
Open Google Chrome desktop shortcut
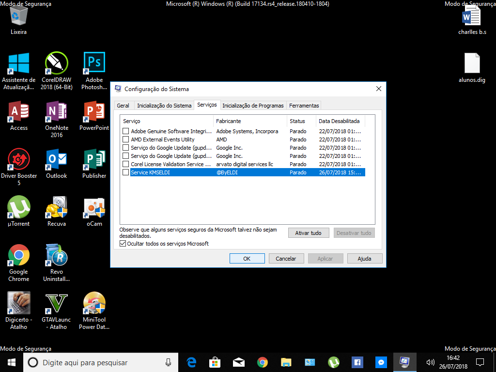coord(19,263)
